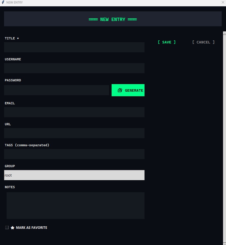Image resolution: width=226 pixels, height=245 pixels.
Task: Click the comma-separated Tags field
Action: [74, 154]
